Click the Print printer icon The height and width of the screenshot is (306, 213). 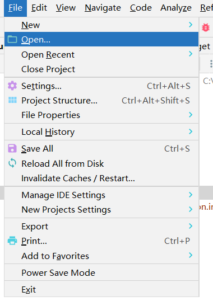pyautogui.click(x=12, y=241)
